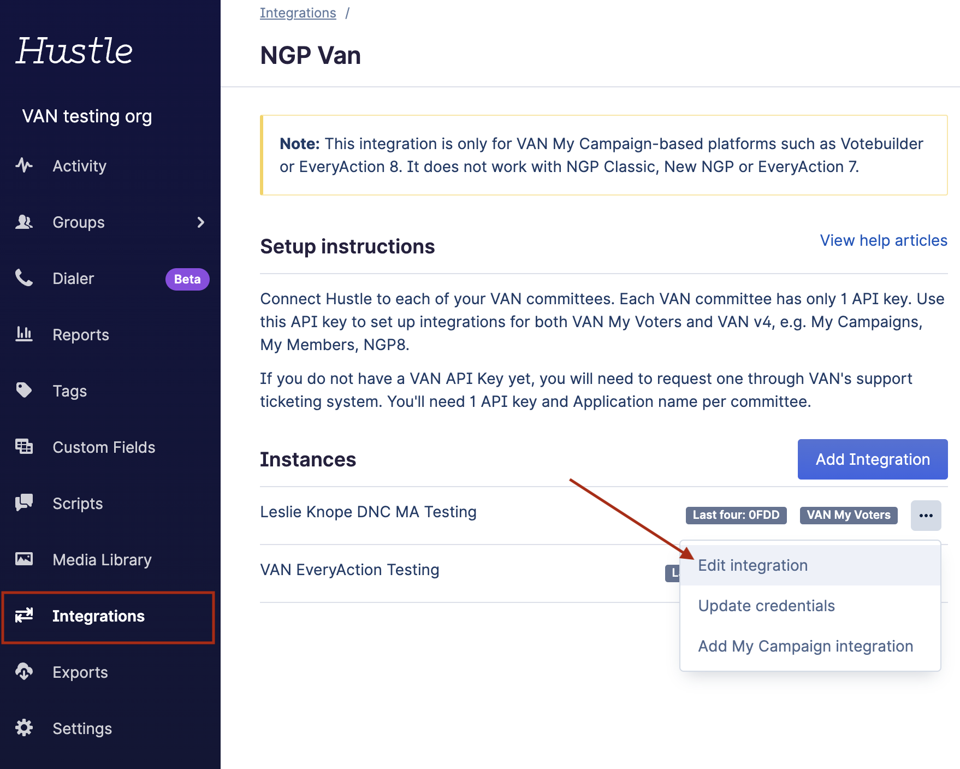The image size is (960, 769).
Task: Click the yellow Note about VAN My Campaign
Action: point(604,155)
